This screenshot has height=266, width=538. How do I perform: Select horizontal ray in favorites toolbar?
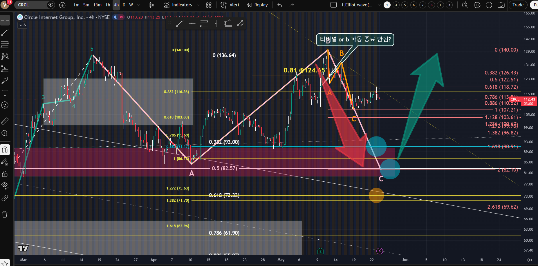coord(192,24)
